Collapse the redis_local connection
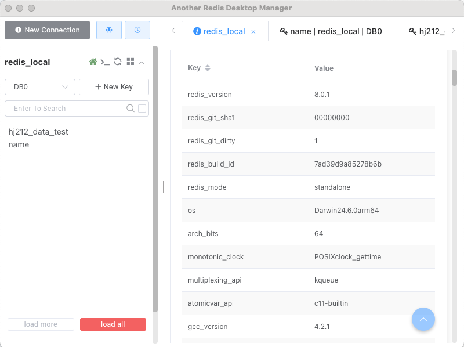The width and height of the screenshot is (464, 347). (142, 63)
